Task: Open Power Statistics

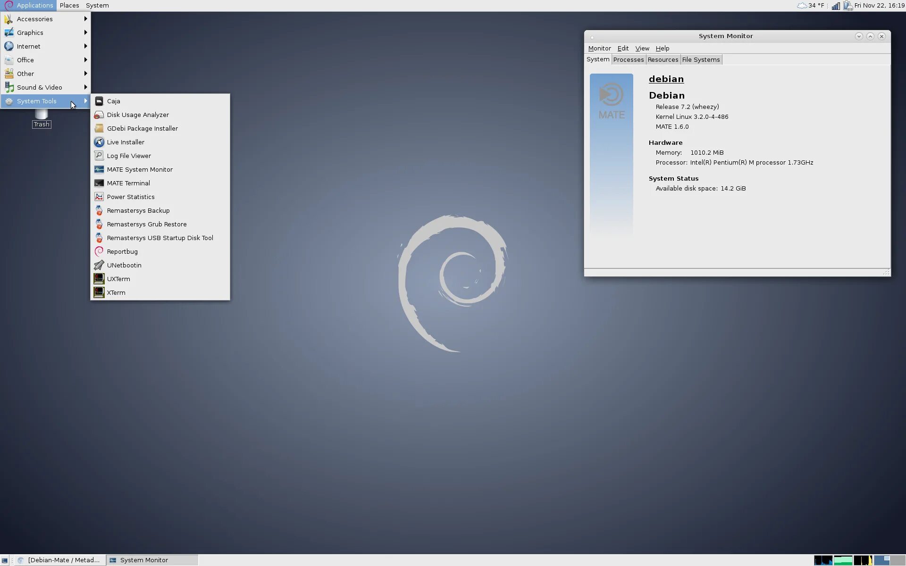Action: pyautogui.click(x=130, y=197)
